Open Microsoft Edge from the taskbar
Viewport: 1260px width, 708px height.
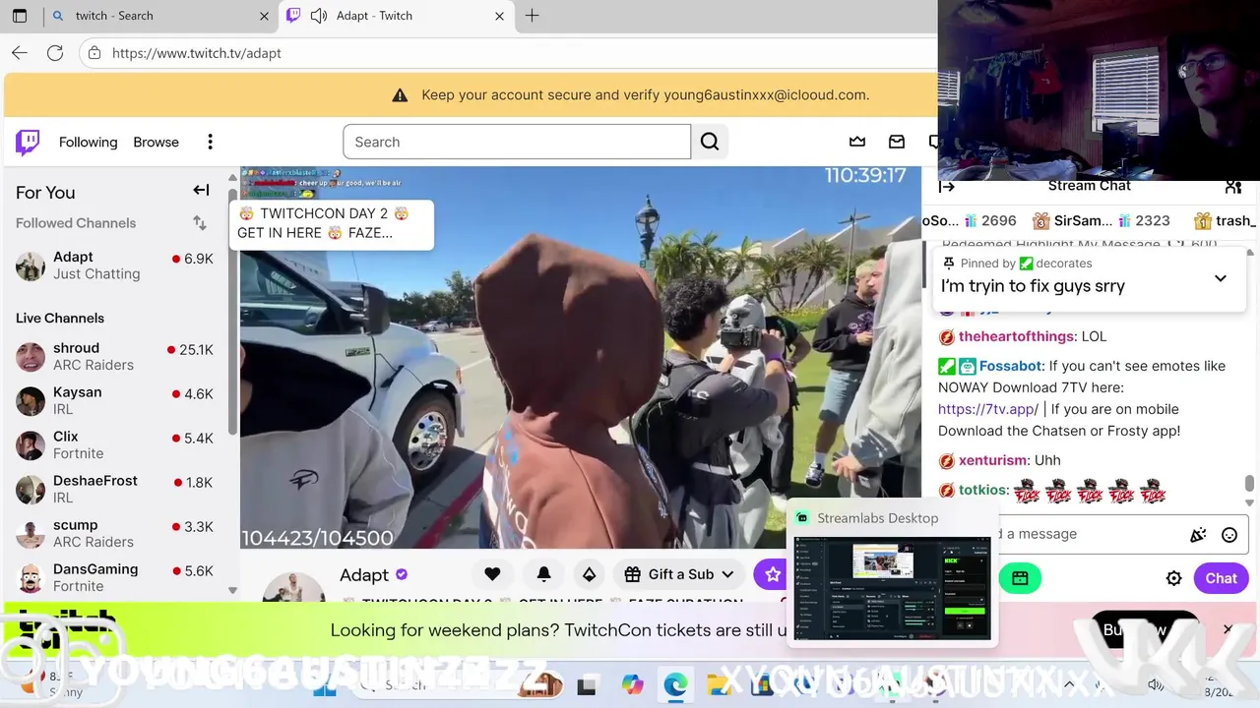(x=675, y=685)
